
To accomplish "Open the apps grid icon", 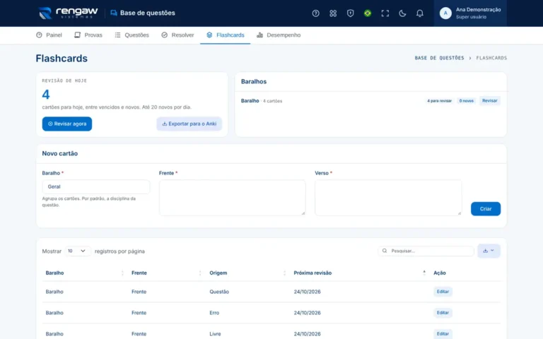I will 333,13.
